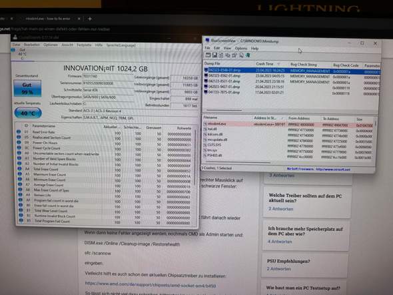Sort by the Bug Check Code column header
The width and height of the screenshot is (393, 295).
(347, 65)
